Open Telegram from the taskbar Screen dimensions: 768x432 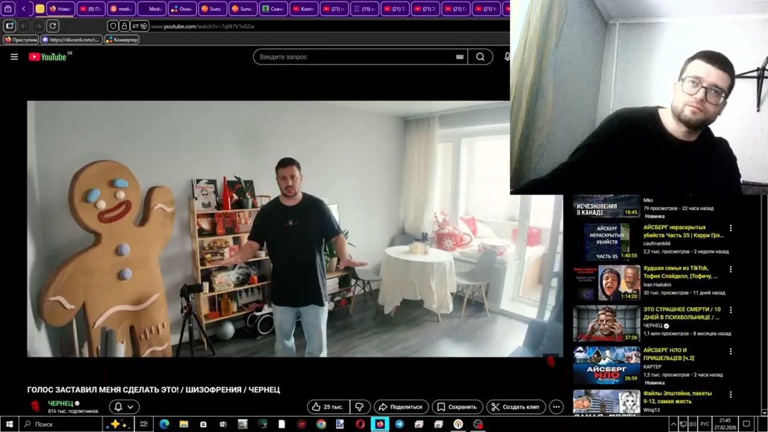click(400, 424)
